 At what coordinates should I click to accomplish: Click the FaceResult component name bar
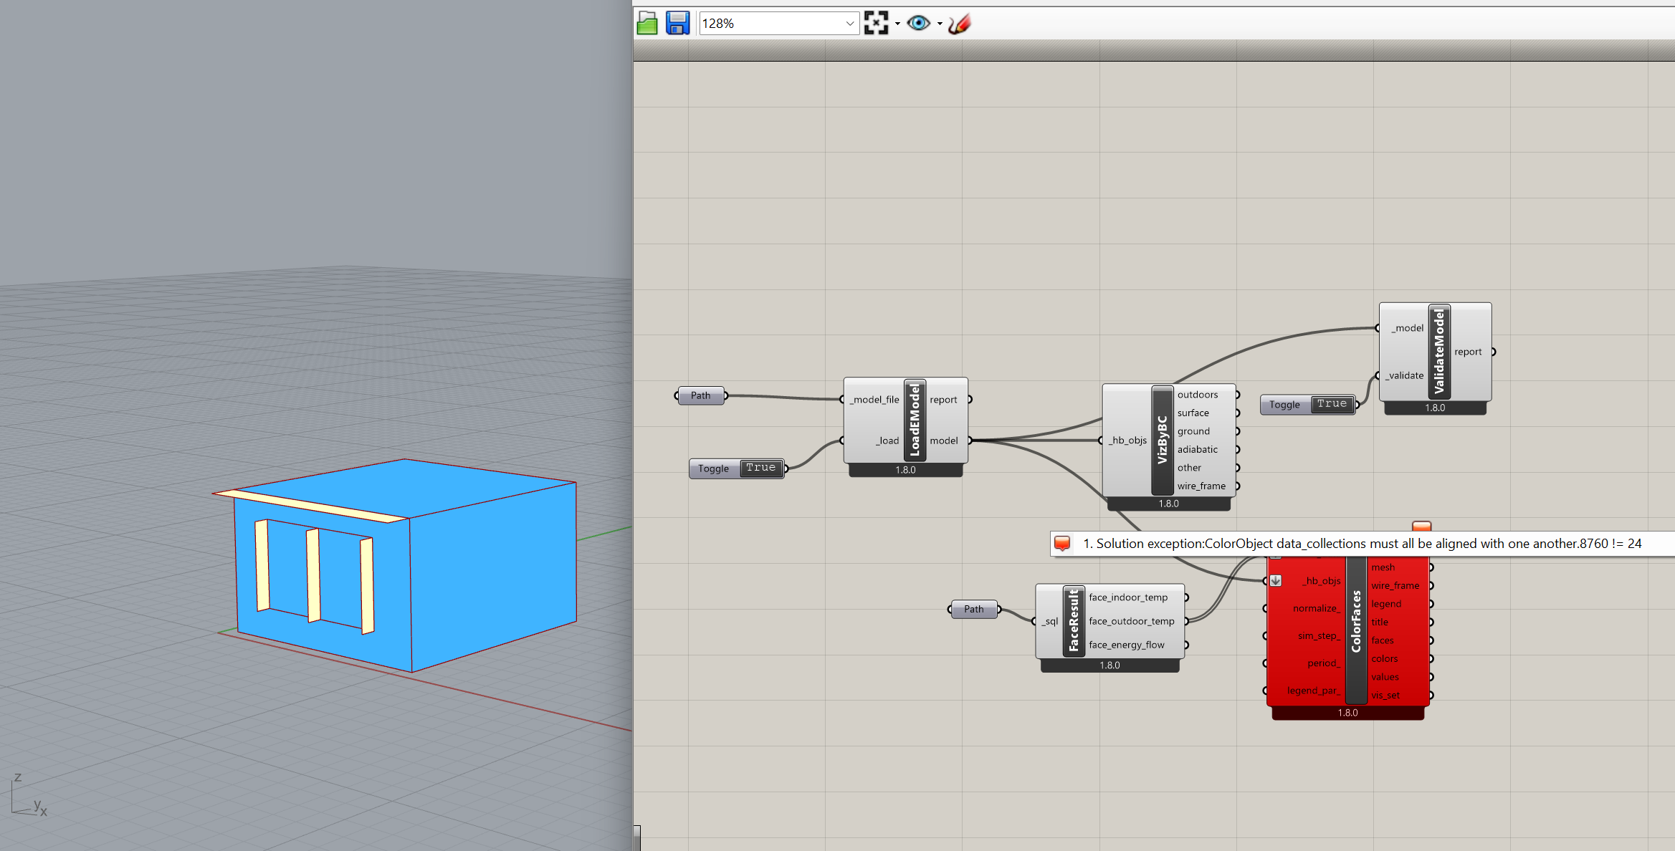[x=1074, y=621]
